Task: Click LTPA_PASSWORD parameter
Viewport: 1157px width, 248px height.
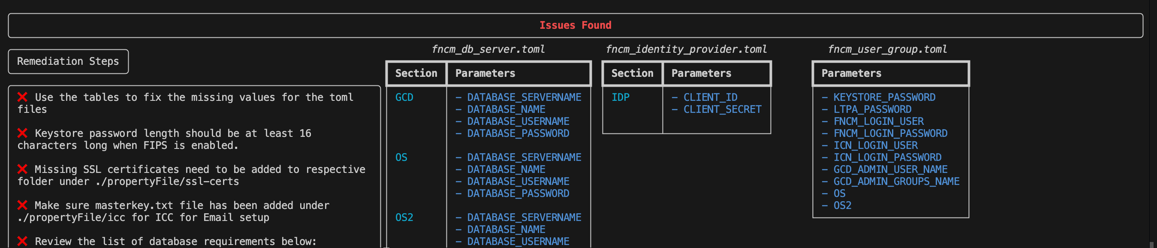Action: 872,109
